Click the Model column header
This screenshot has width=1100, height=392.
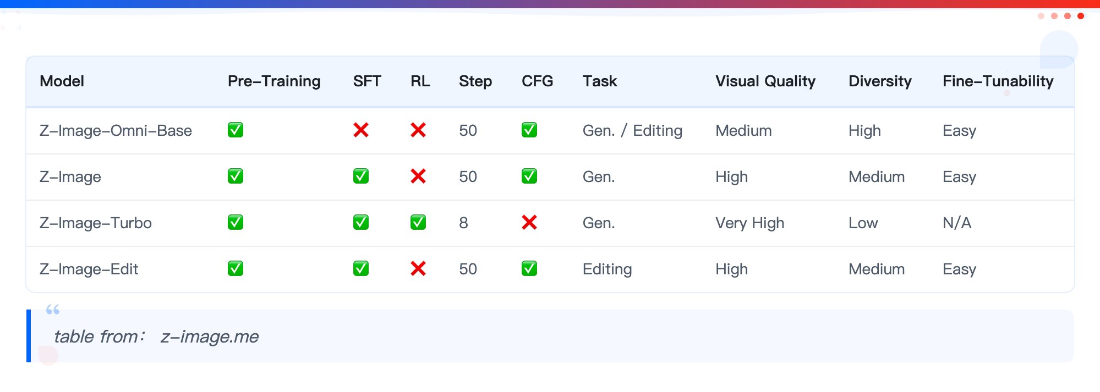pyautogui.click(x=62, y=81)
